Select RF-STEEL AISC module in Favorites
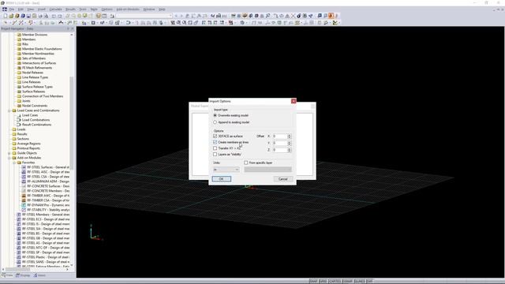Viewport: 505px width, 284px height. [48, 172]
